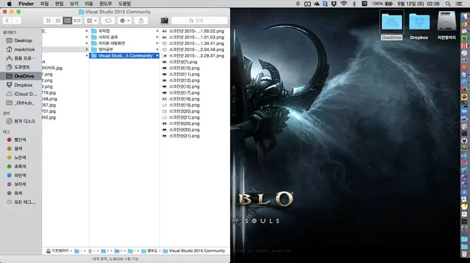Open the 윈도우 menu in menu bar
Image resolution: width=470 pixels, height=263 pixels.
click(x=106, y=3)
